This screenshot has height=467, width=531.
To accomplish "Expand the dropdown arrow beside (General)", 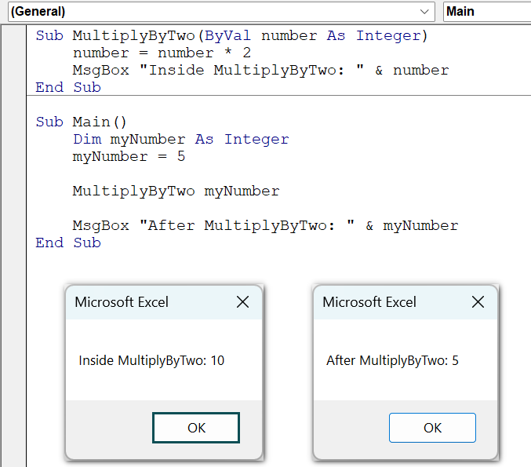I will [x=424, y=12].
